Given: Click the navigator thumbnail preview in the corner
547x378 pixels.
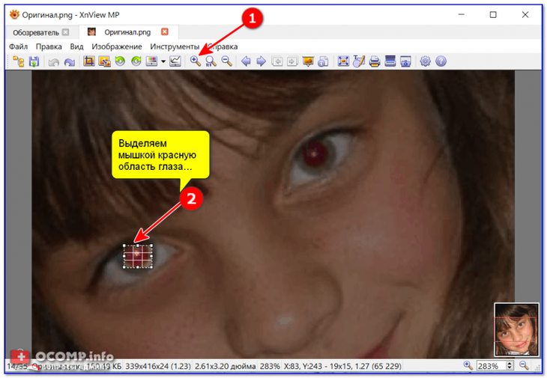Looking at the screenshot, I should [x=516, y=329].
